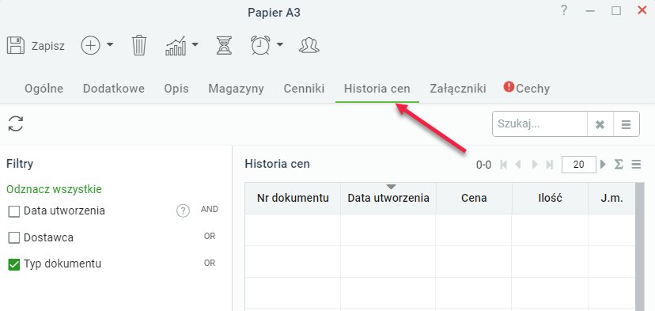Click the hourglass icon
655x311 pixels.
point(225,45)
